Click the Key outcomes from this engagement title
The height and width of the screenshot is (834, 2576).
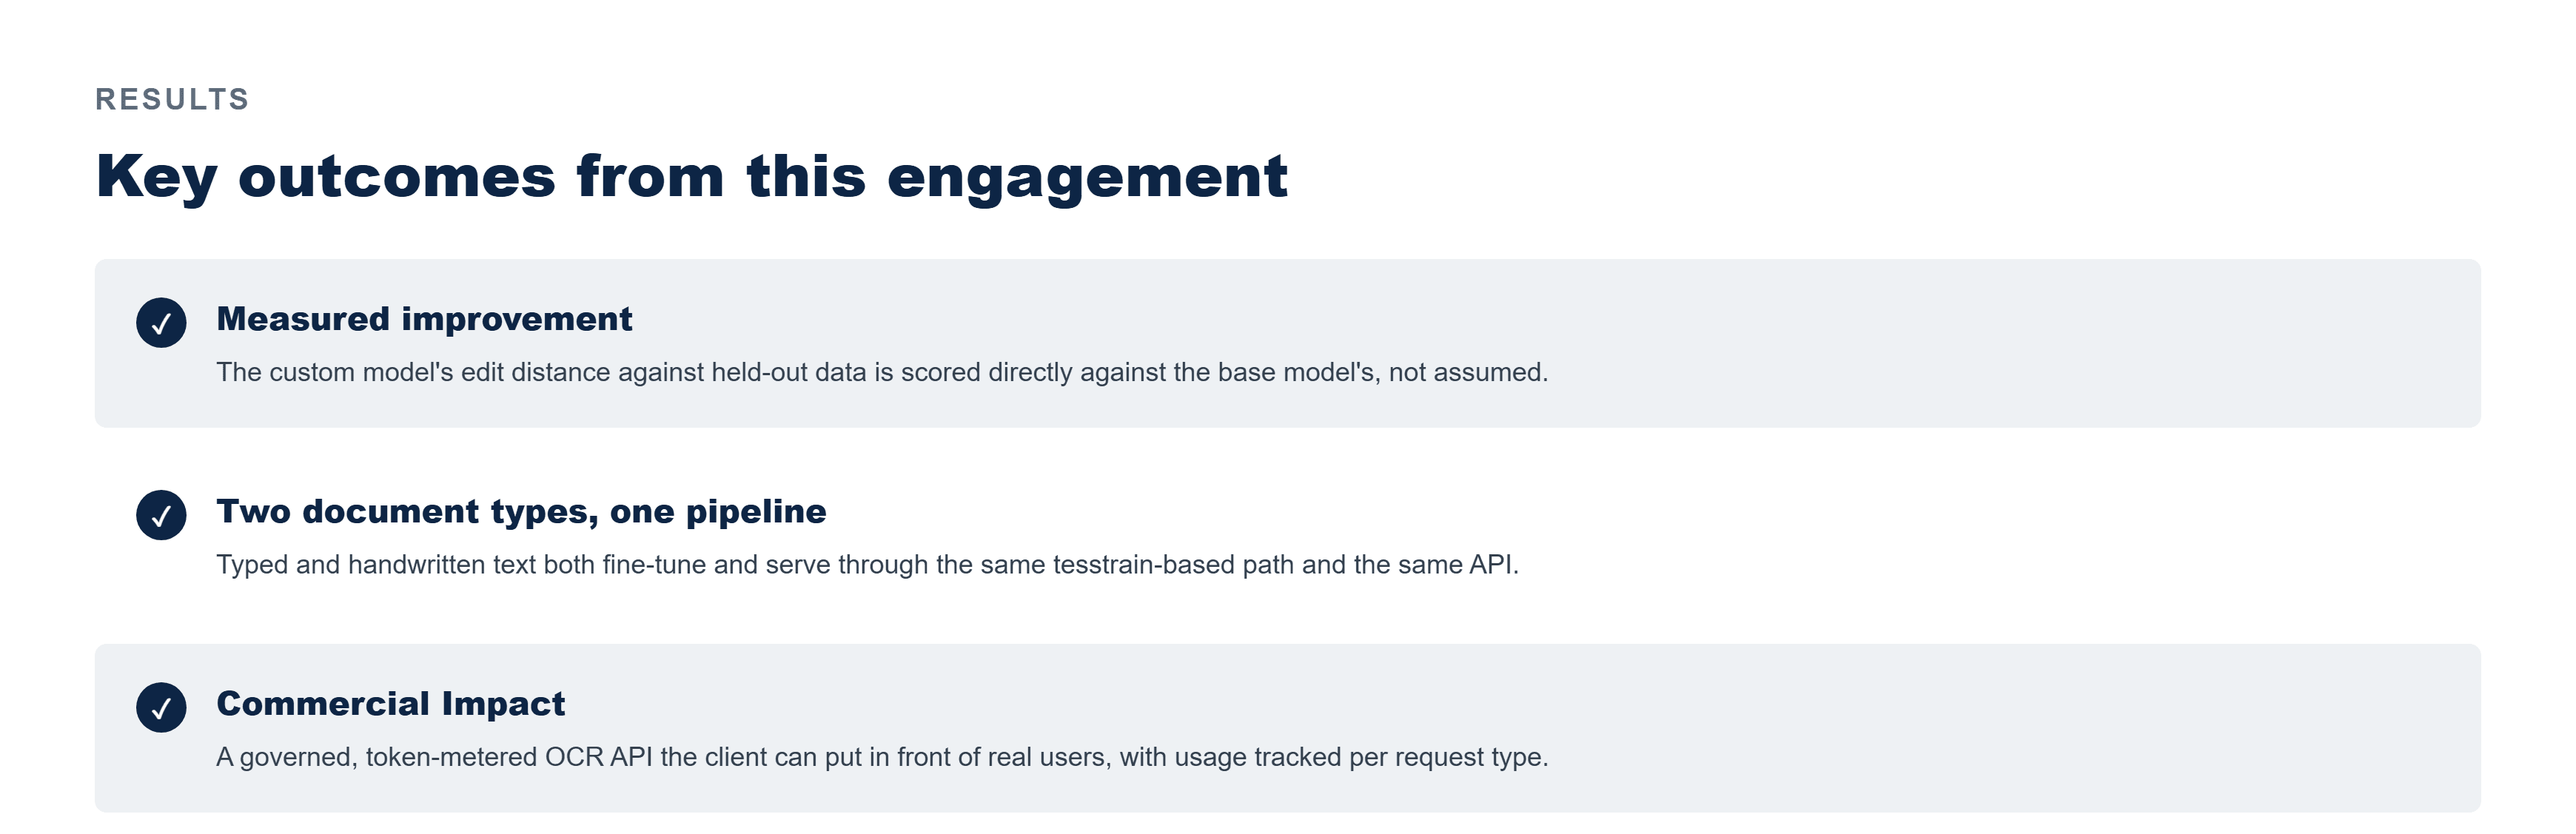point(692,176)
